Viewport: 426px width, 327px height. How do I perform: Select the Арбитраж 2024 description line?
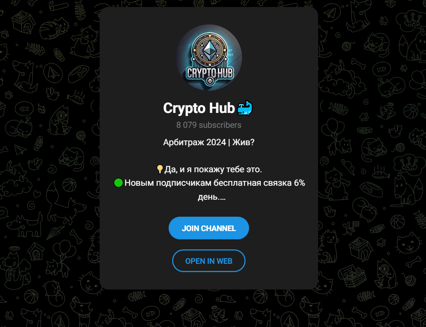(x=209, y=142)
